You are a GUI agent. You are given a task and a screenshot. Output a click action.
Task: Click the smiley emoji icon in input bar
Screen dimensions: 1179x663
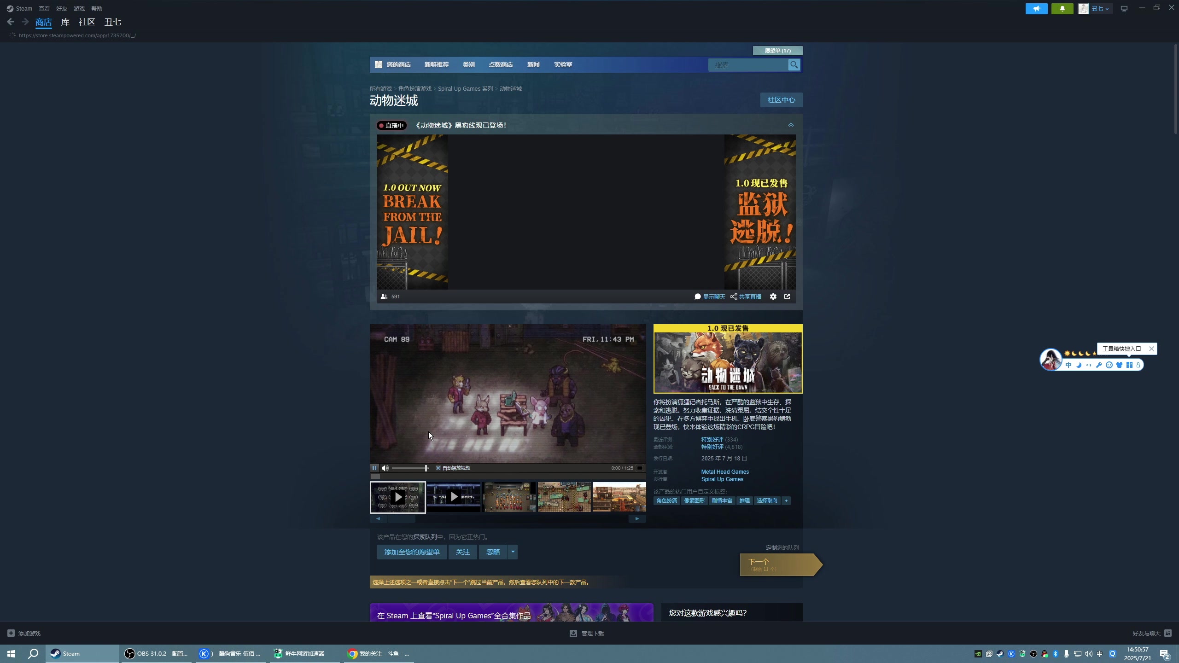coord(1109,365)
